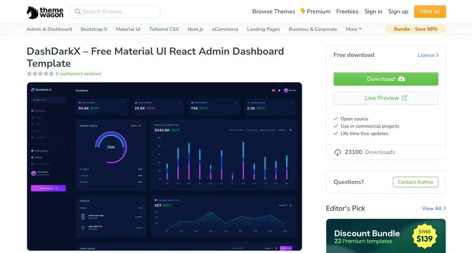Click the DashDarkX dashboard preview image
Screen dimensions: 472x253
(x=165, y=167)
